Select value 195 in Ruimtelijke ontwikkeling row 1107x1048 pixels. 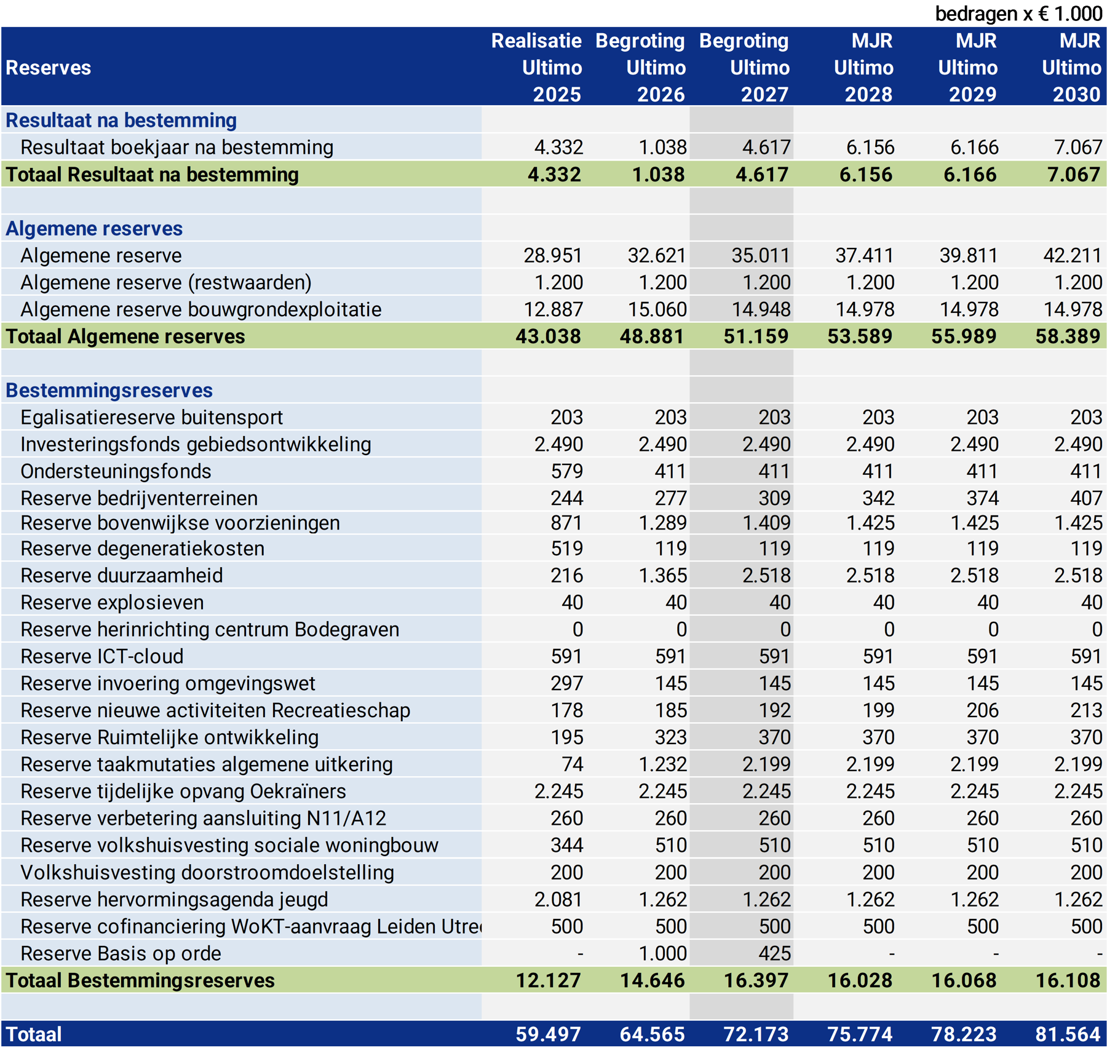(566, 737)
